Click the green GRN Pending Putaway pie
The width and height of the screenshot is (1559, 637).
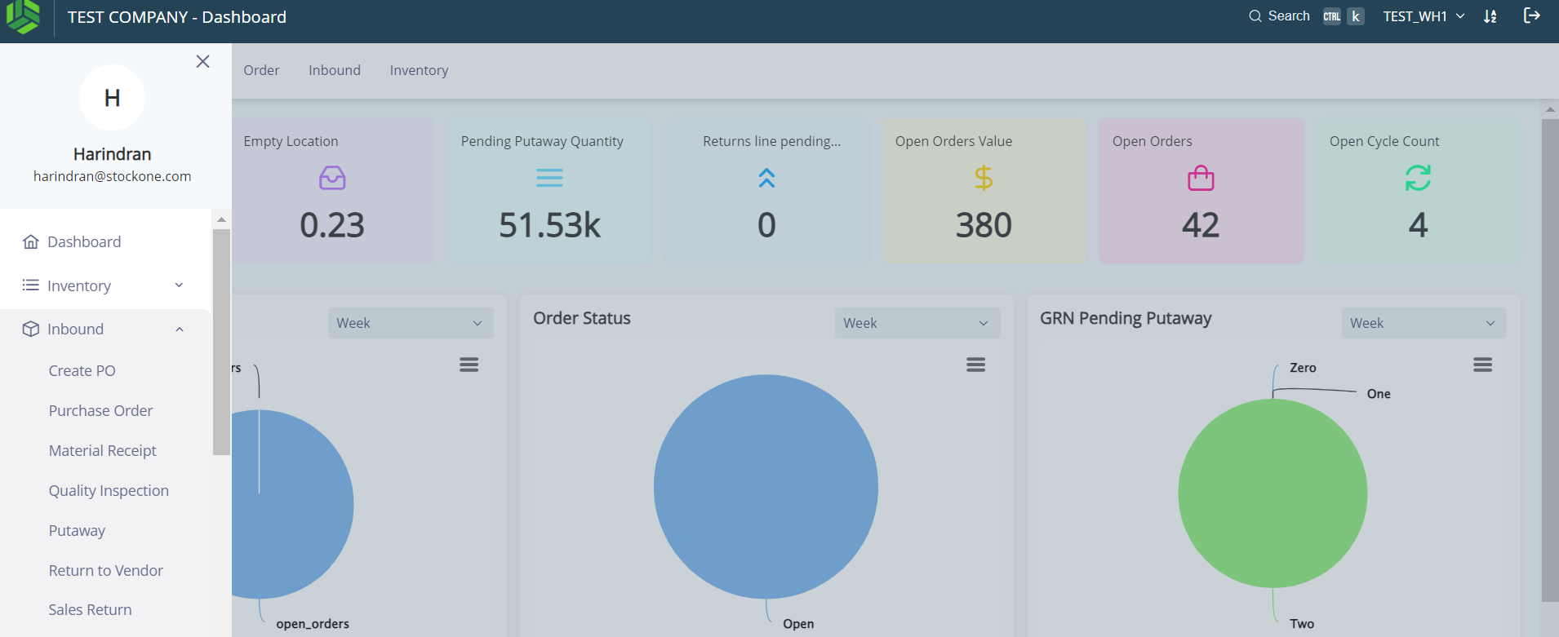click(1272, 493)
